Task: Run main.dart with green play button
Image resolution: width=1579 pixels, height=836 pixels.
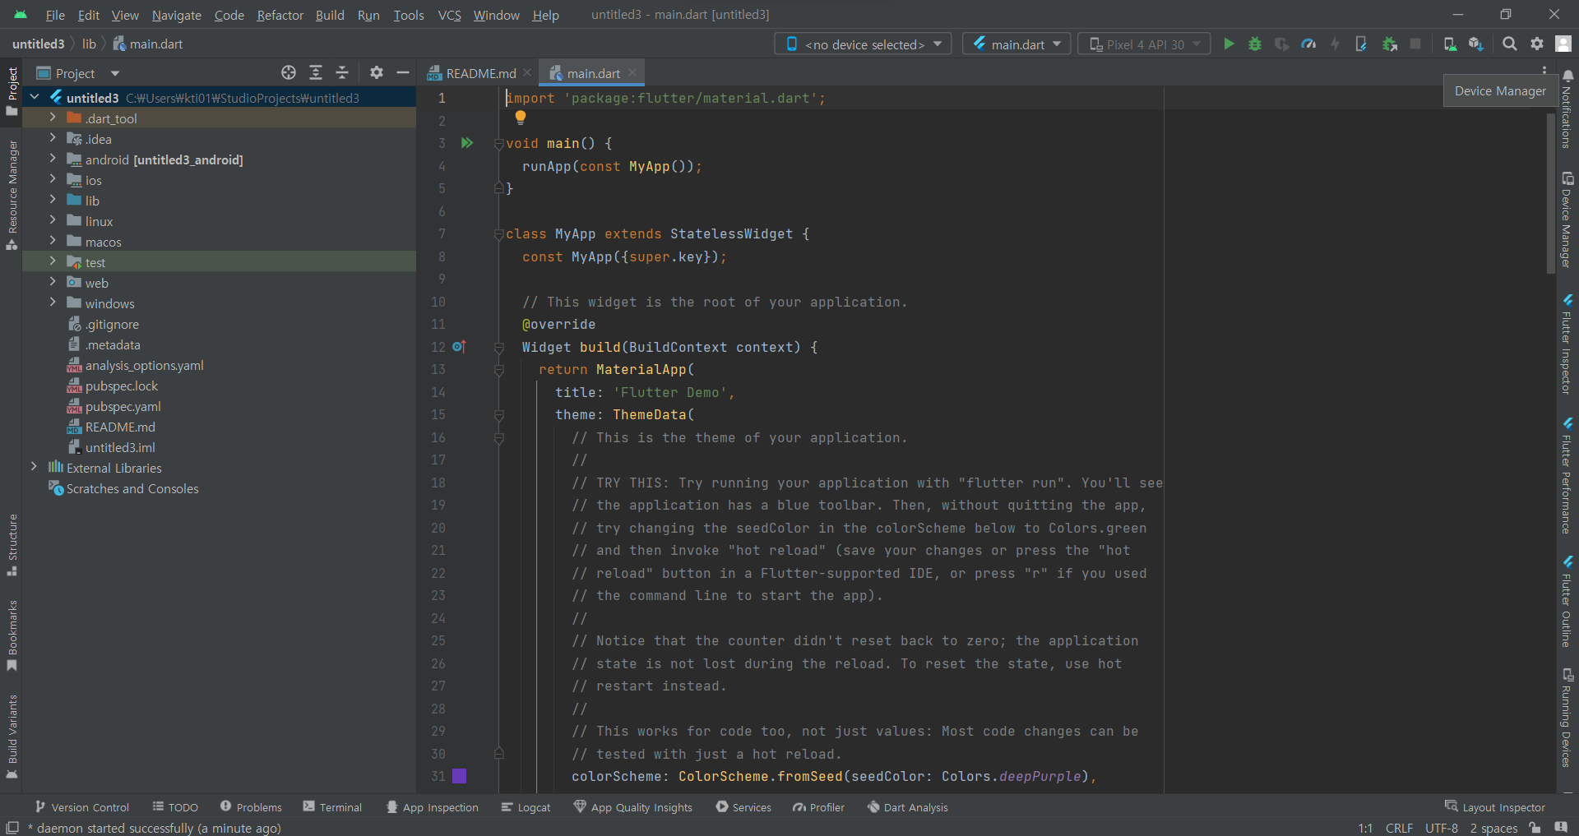Action: [1229, 44]
